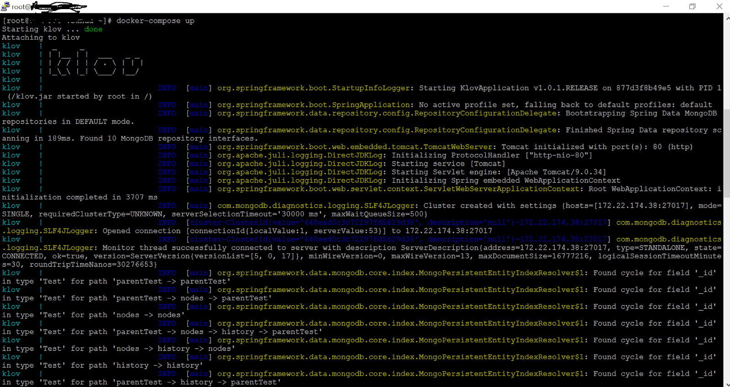The width and height of the screenshot is (730, 387).
Task: Click the PuTTY icon in title bar
Action: [5, 6]
